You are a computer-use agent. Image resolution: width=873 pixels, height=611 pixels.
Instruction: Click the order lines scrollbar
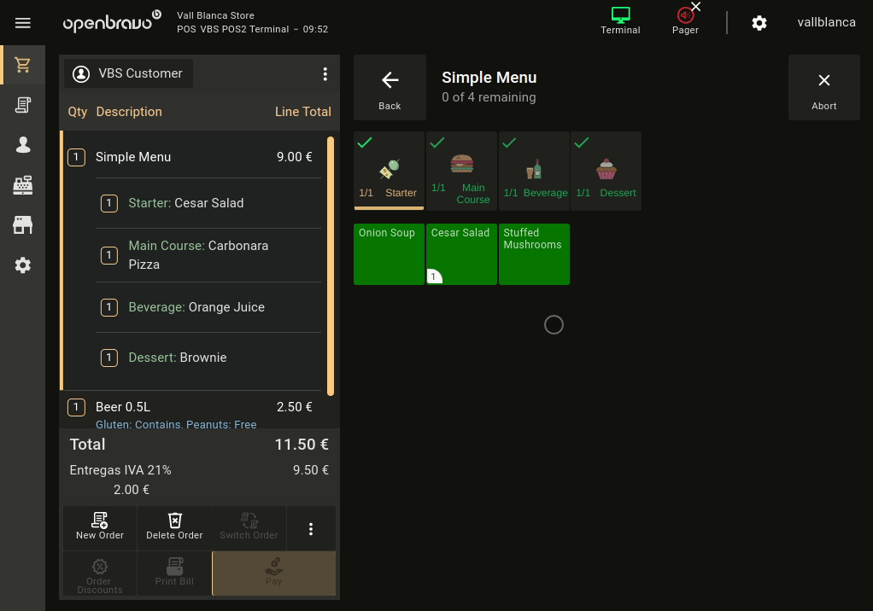(331, 266)
